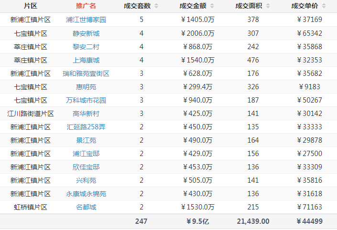Sort by 成交套数 column arrows

click(156, 6)
